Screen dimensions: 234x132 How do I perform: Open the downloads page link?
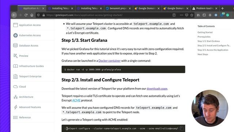point(157,88)
